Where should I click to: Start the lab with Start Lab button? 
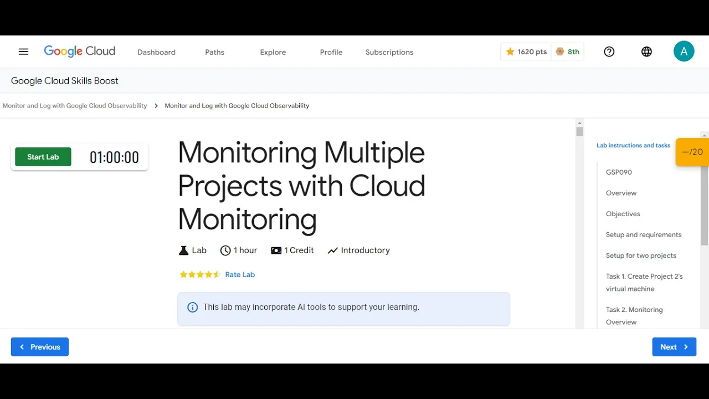tap(43, 157)
